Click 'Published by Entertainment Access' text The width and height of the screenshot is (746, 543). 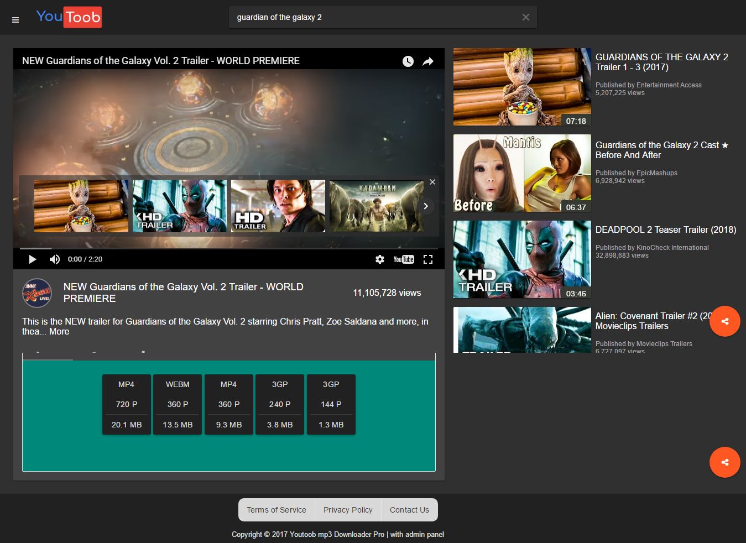(649, 85)
